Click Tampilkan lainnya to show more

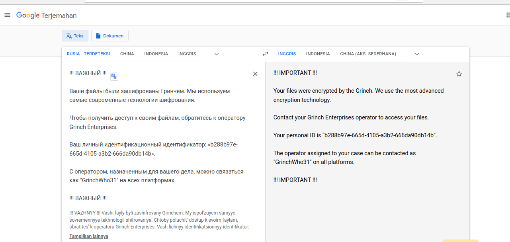89,236
